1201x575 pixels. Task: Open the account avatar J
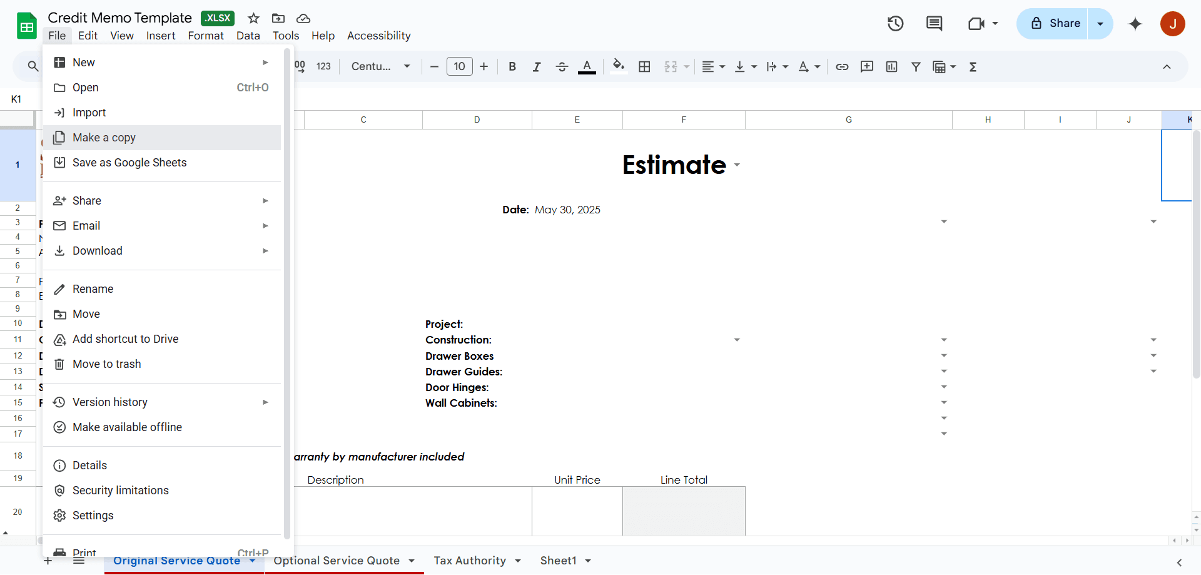(1173, 24)
